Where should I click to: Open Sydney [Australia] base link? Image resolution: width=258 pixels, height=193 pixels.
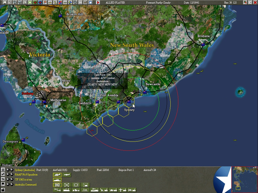pos(25,170)
